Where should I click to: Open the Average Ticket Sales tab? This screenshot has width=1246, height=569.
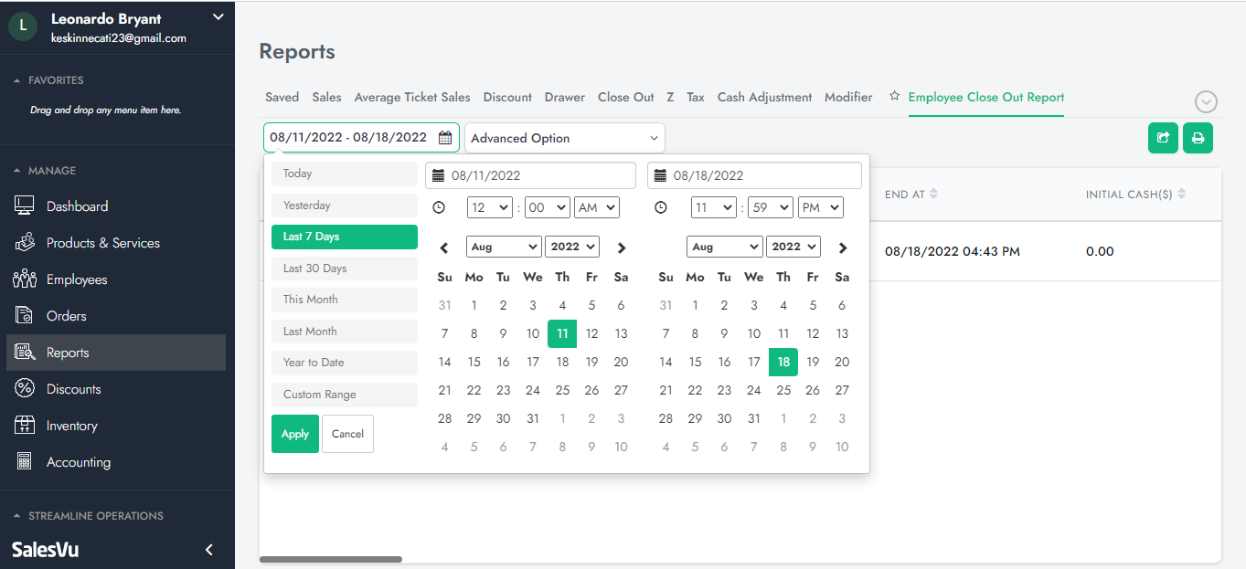pyautogui.click(x=412, y=97)
